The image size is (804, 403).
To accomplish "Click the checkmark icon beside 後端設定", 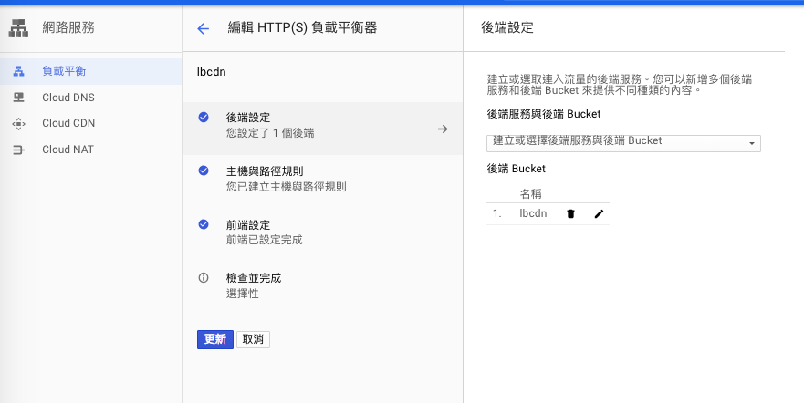I will click(x=204, y=118).
